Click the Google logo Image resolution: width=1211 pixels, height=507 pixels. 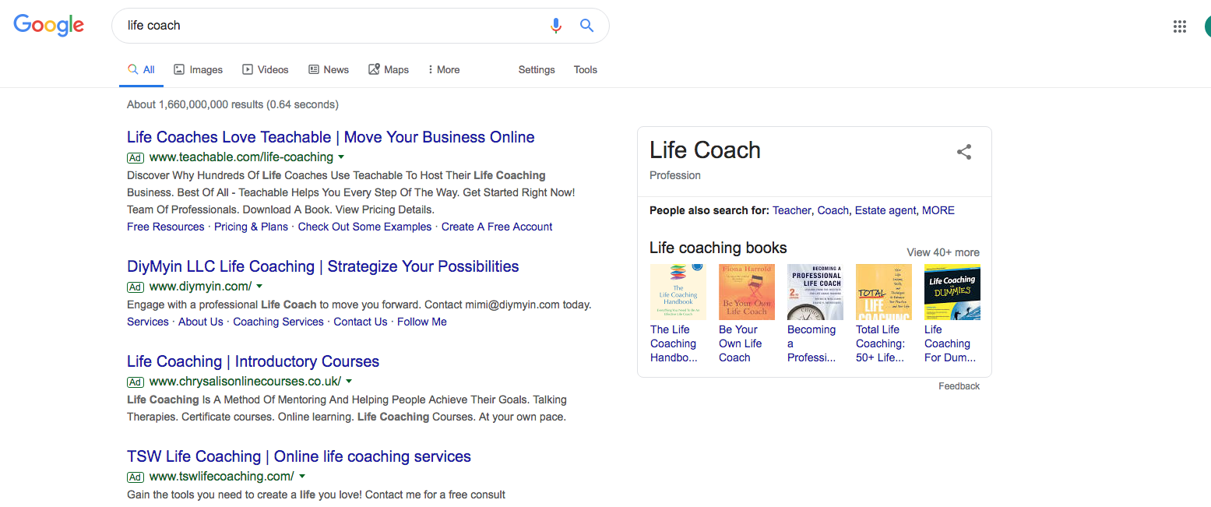(49, 25)
